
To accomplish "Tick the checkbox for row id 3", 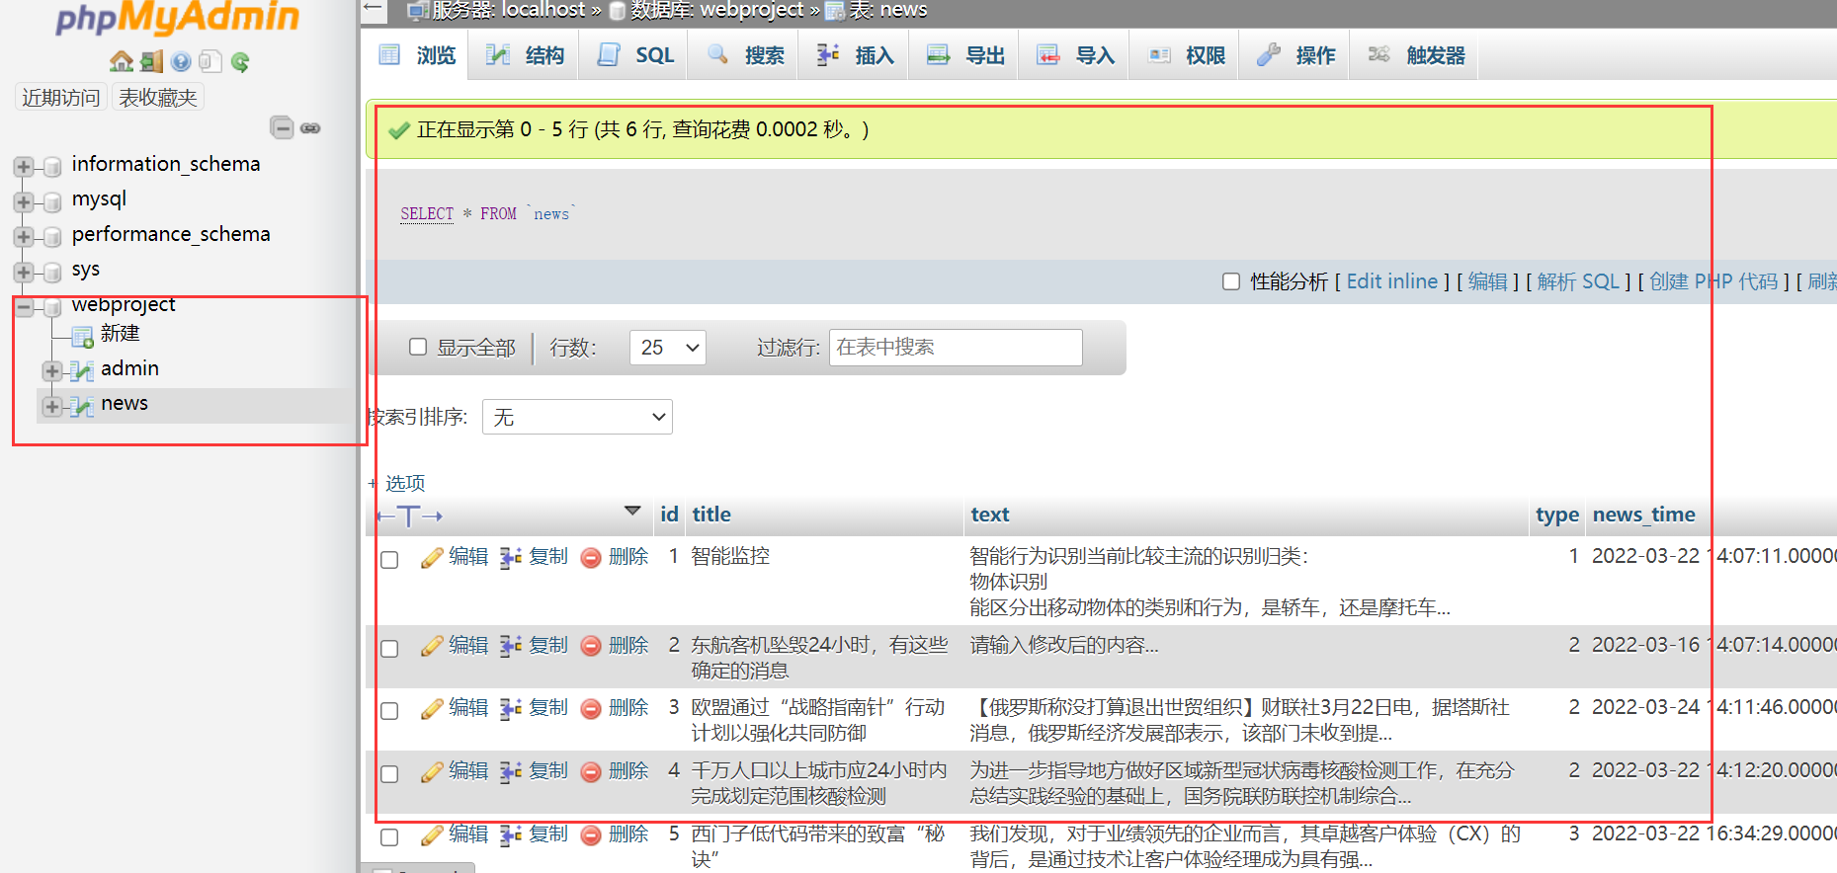I will click(389, 711).
